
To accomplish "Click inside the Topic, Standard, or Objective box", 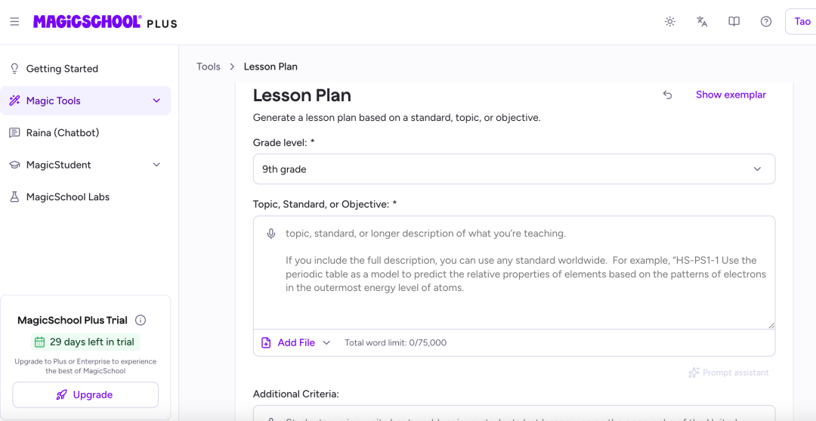I will coord(514,272).
